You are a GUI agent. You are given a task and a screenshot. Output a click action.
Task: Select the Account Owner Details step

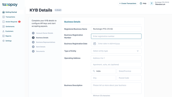[x=44, y=33]
